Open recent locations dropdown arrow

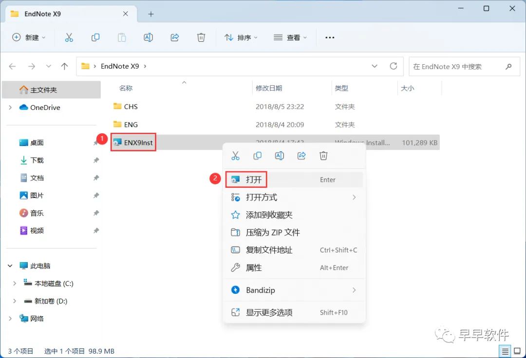pyautogui.click(x=49, y=66)
